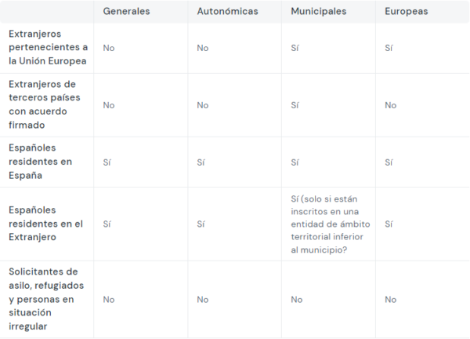Select the Municipales column header
The image size is (470, 339).
(x=320, y=12)
